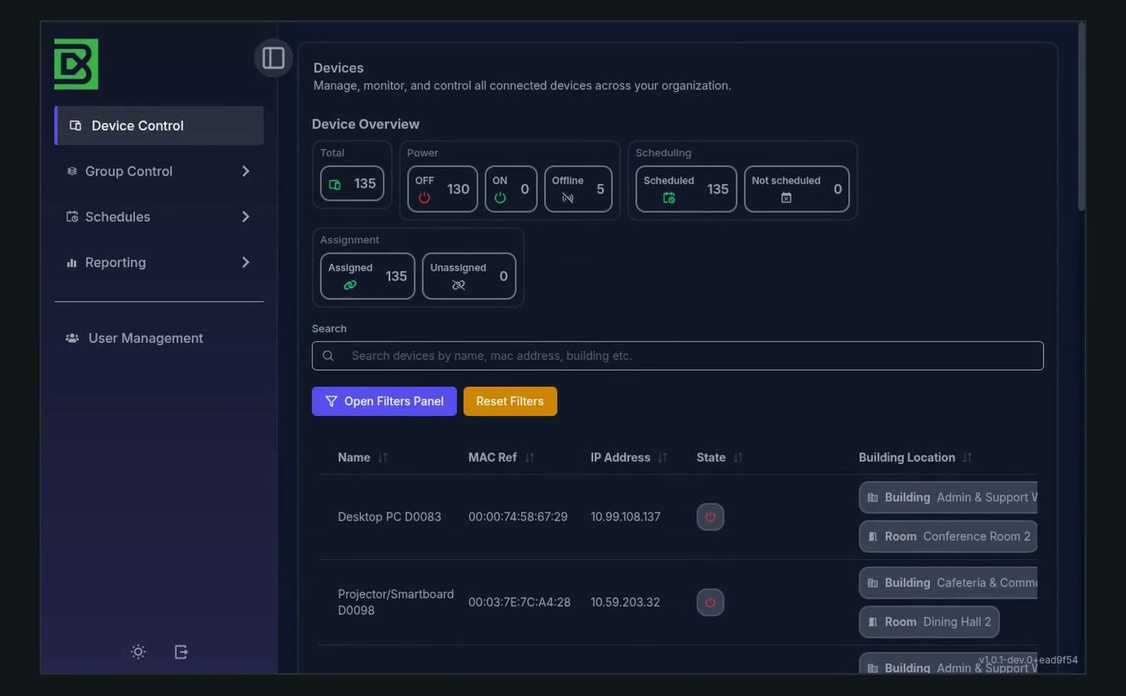
Task: Open the Schedules section
Action: [x=159, y=216]
